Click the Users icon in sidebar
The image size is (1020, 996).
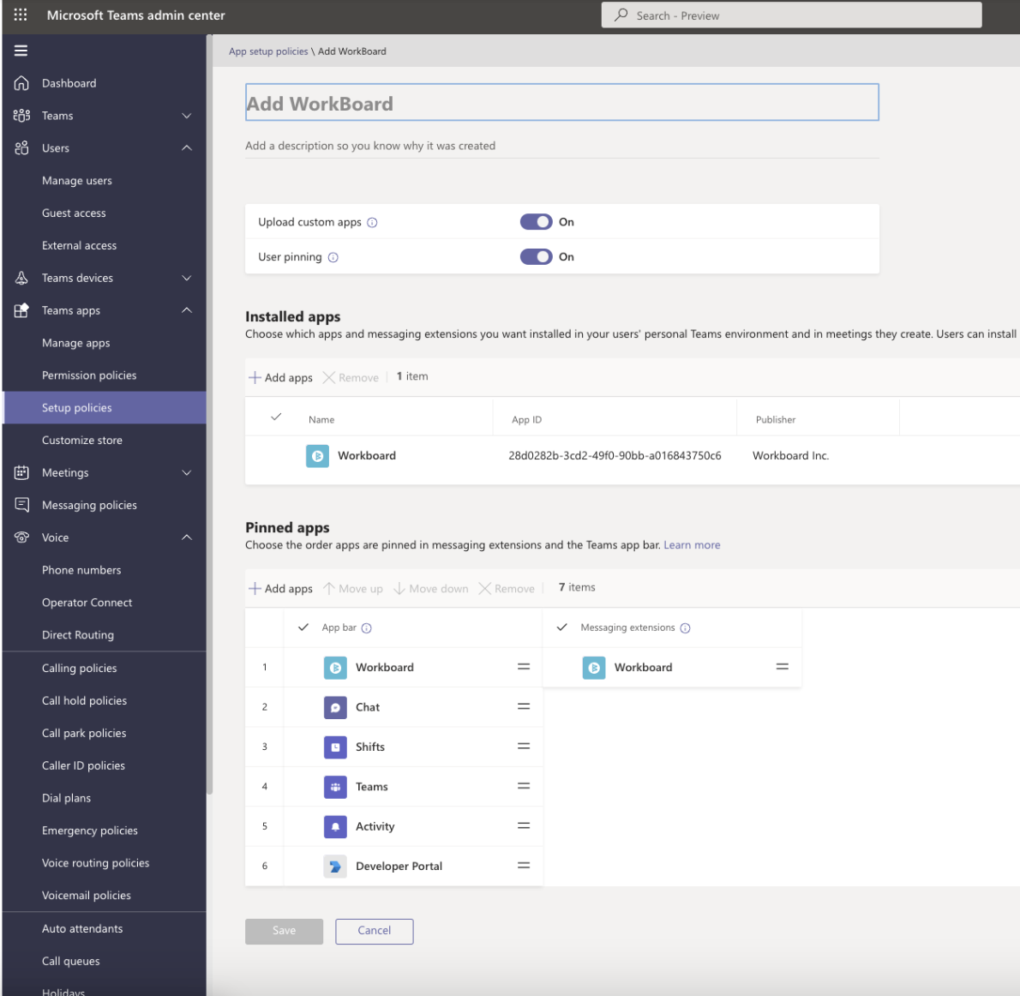pos(21,148)
